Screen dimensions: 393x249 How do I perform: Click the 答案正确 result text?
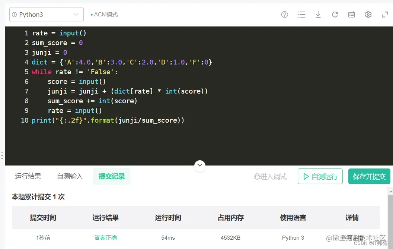(x=106, y=238)
